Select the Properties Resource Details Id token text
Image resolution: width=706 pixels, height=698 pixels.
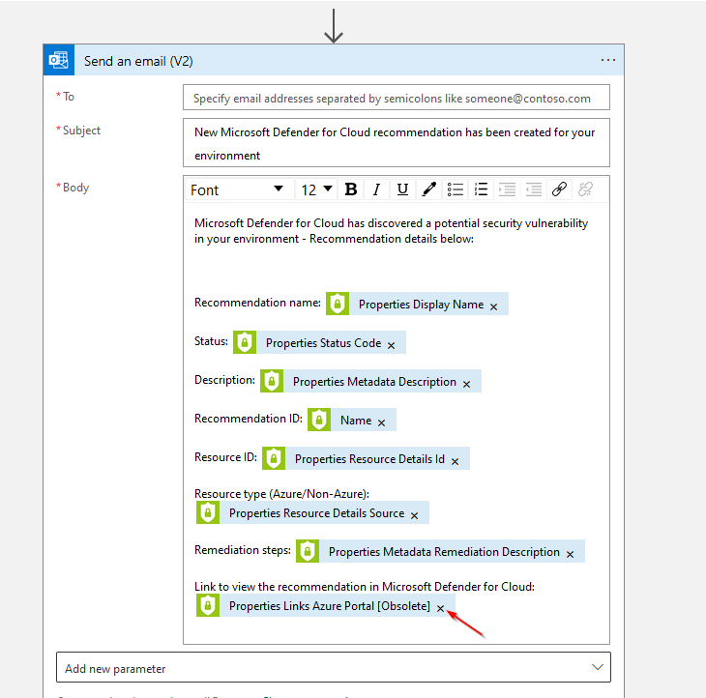pos(369,459)
